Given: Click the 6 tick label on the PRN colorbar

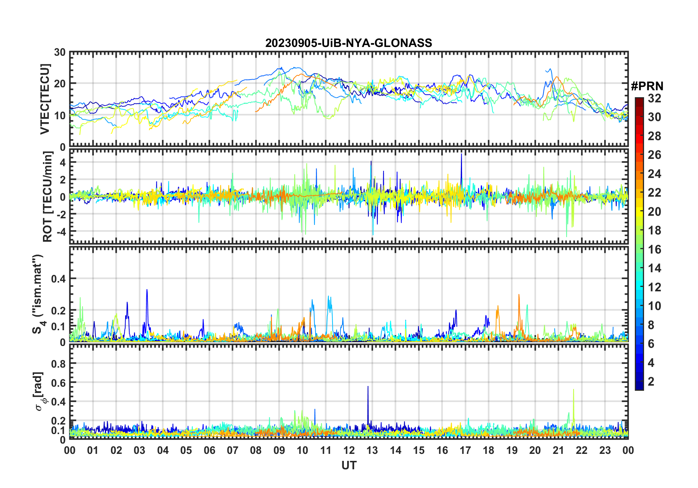Looking at the screenshot, I should tap(651, 344).
